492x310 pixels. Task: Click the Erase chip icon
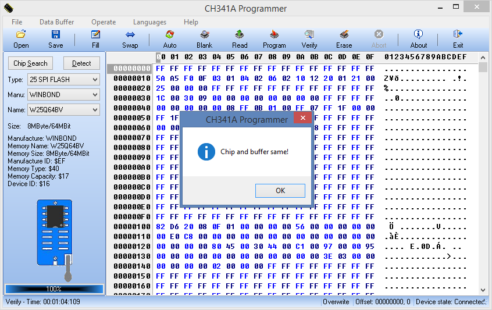point(344,34)
